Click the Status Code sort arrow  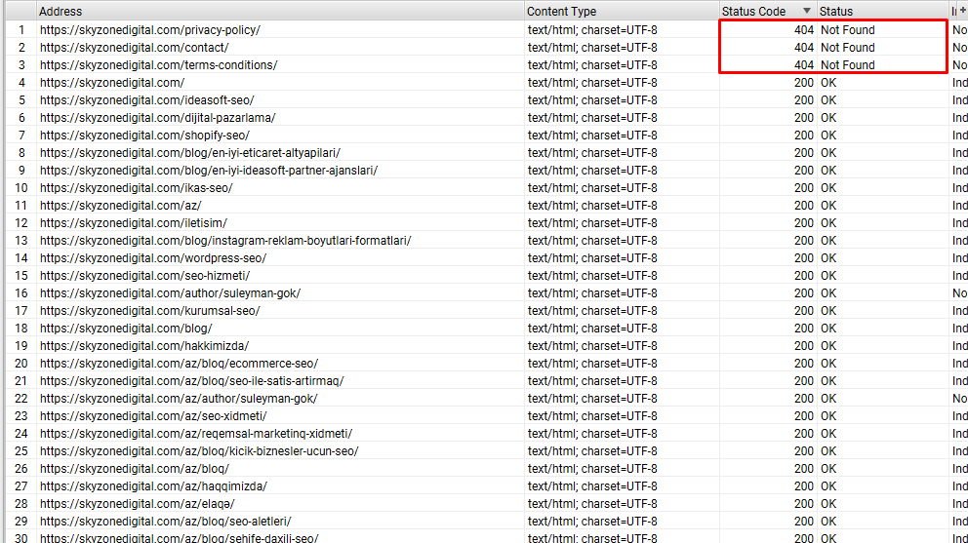click(x=806, y=11)
